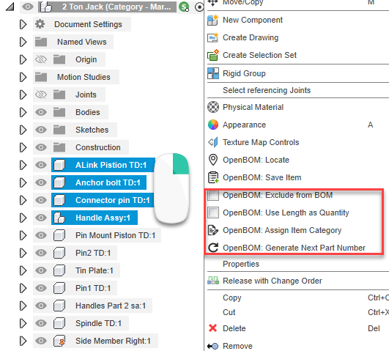Click the Texture Map Controls icon
Viewport: 389px width, 351px height.
[213, 142]
